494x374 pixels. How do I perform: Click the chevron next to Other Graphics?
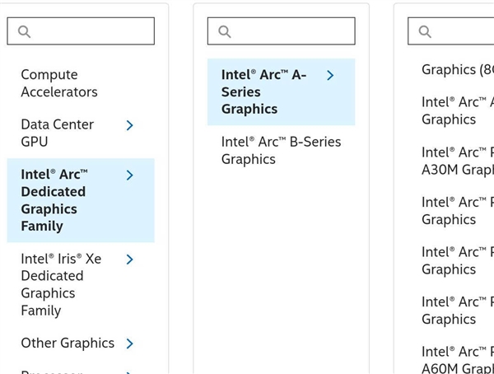pyautogui.click(x=129, y=344)
